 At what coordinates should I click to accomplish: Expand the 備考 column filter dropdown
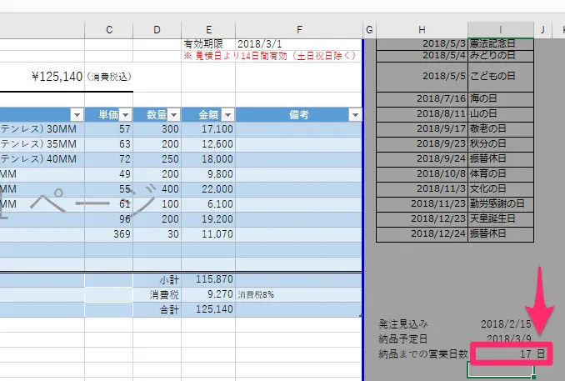pyautogui.click(x=355, y=115)
